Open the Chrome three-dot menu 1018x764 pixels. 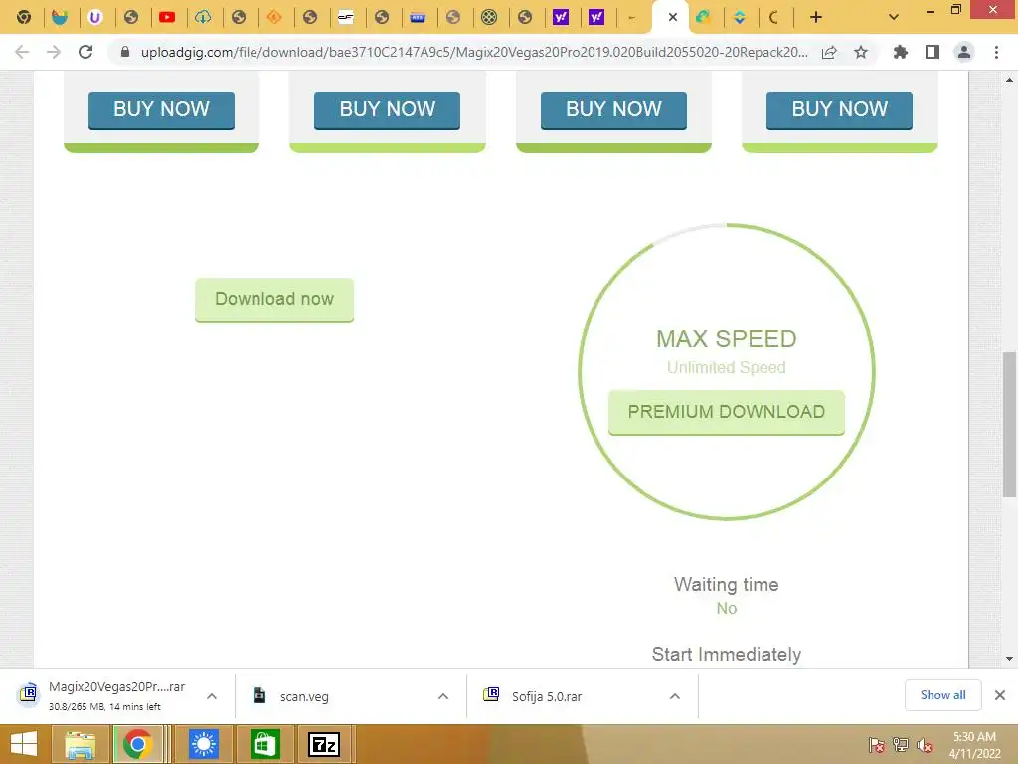996,52
